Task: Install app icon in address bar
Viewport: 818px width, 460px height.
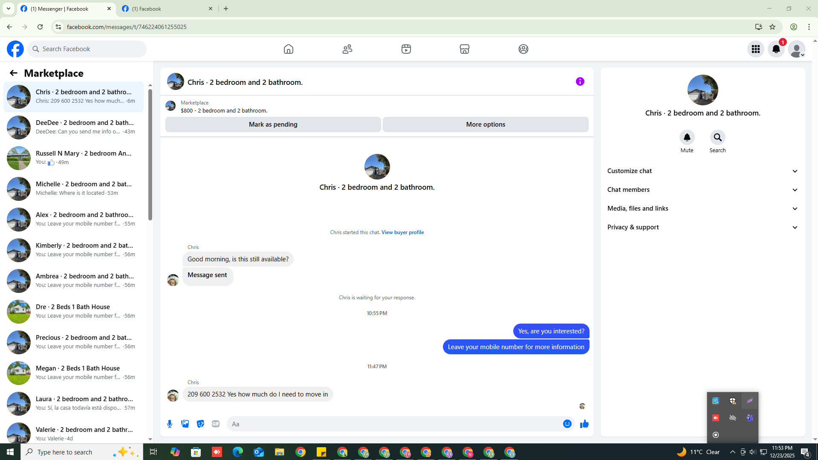Action: [x=758, y=27]
